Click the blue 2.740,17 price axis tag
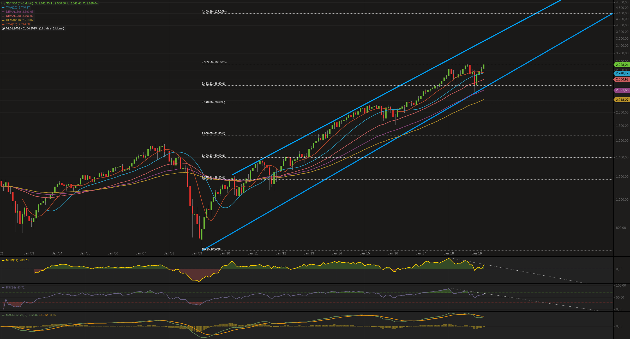The image size is (630, 339). (622, 73)
